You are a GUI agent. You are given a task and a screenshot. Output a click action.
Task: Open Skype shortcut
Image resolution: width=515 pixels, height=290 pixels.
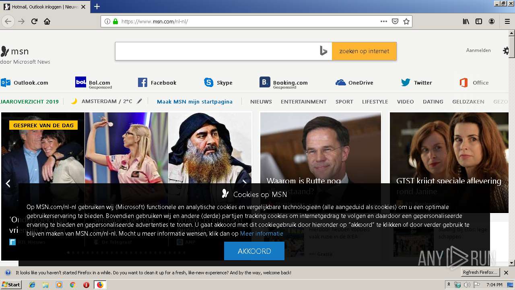[218, 83]
